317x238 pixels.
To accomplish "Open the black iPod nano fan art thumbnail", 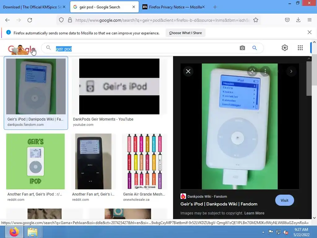I will 93,161.
